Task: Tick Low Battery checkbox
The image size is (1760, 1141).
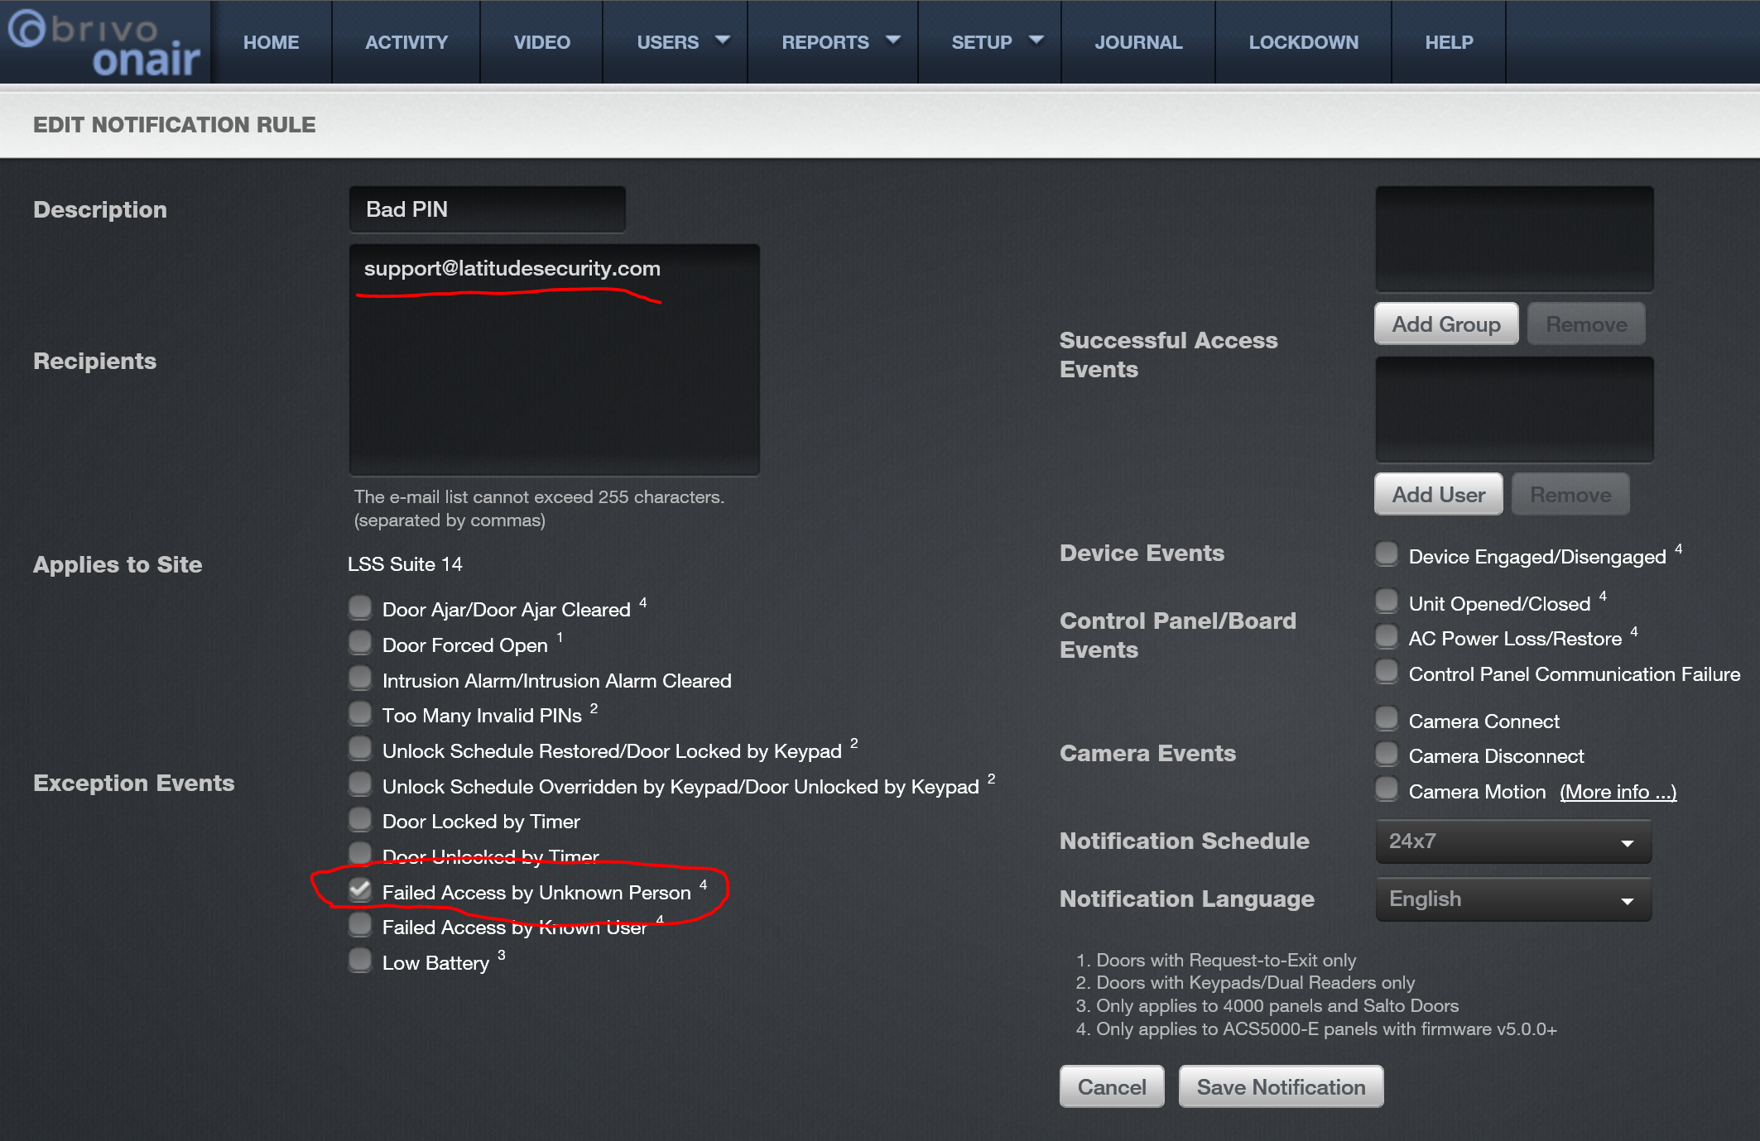Action: pyautogui.click(x=360, y=961)
